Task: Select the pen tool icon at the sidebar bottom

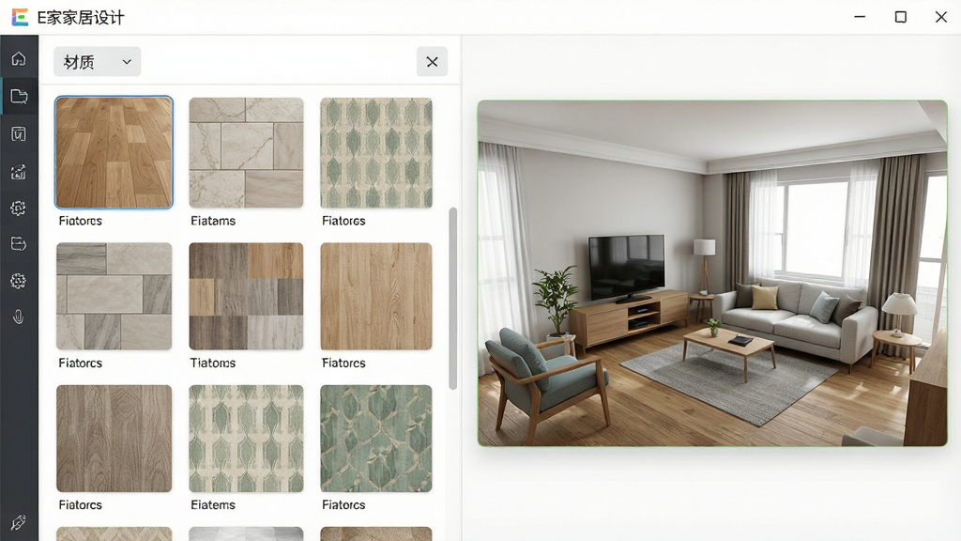Action: (x=19, y=522)
